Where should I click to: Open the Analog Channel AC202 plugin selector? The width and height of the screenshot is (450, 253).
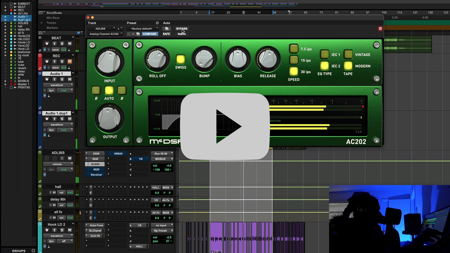(106, 34)
